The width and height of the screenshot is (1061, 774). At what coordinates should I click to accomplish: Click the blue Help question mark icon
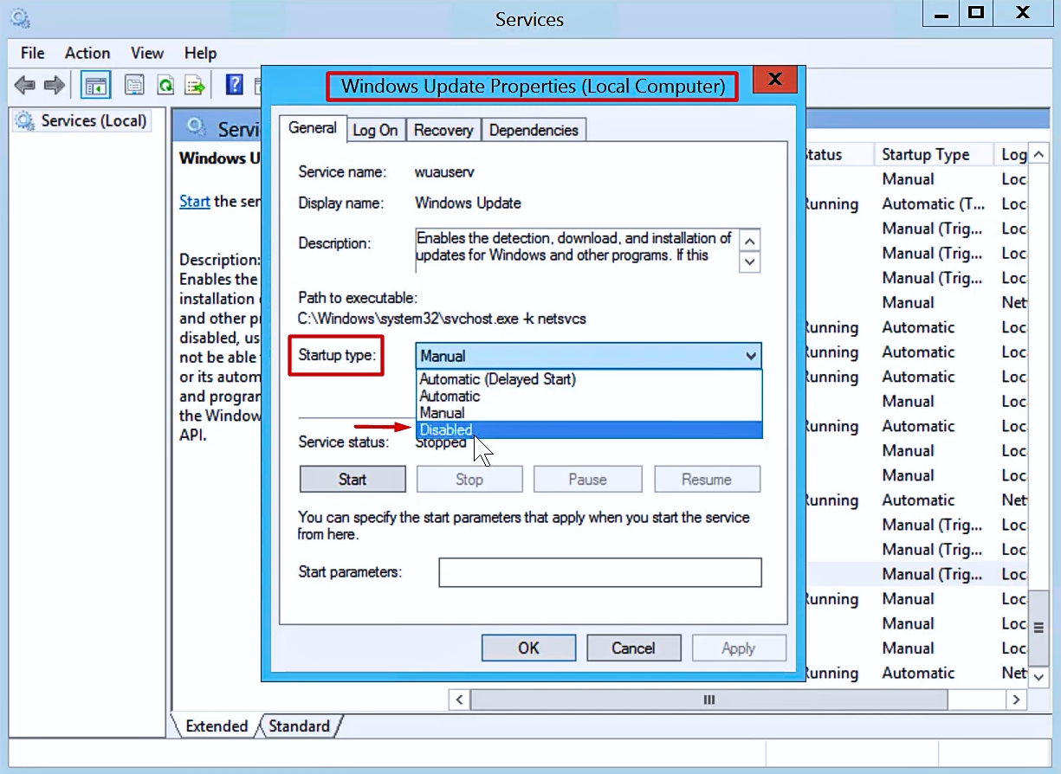pyautogui.click(x=234, y=84)
